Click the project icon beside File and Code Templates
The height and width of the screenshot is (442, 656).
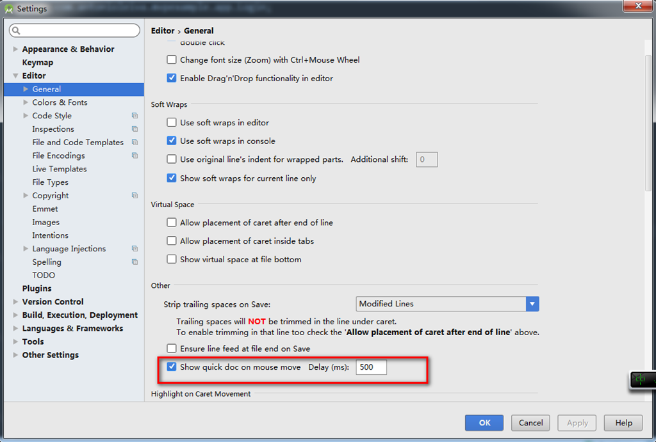(x=135, y=143)
